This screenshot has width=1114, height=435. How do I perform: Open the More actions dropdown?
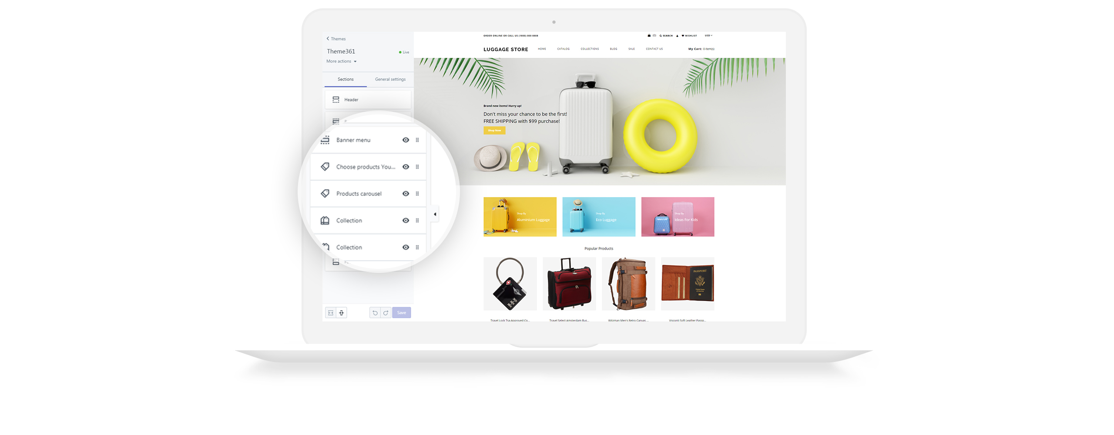[x=341, y=61]
